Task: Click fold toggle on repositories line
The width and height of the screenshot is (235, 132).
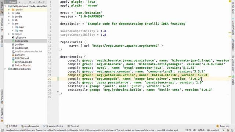Action: pos(59,42)
